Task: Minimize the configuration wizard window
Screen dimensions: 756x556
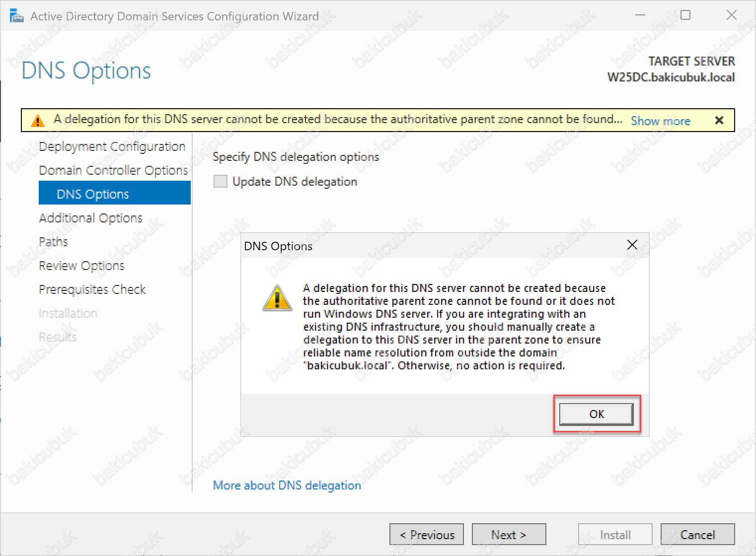Action: [640, 15]
